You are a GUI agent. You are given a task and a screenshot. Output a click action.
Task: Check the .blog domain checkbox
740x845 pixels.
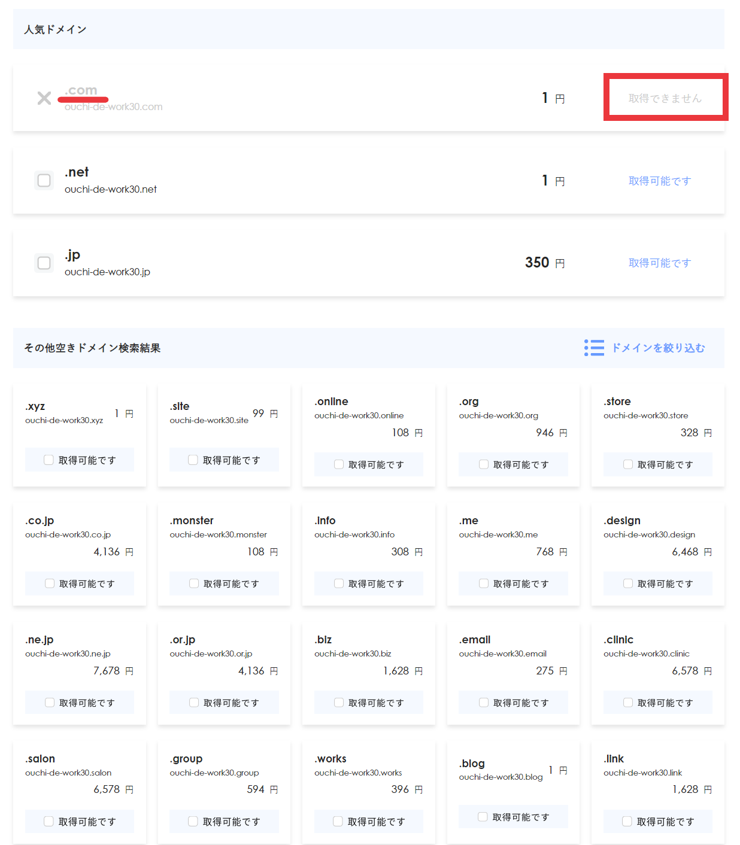pyautogui.click(x=483, y=817)
